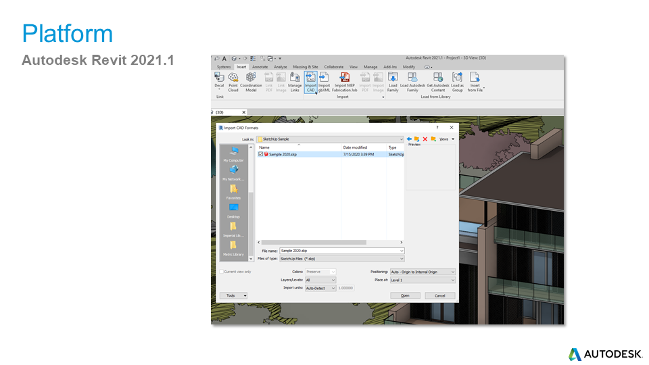Click the text tool A in quick access toolbar
This screenshot has width=649, height=365.
click(224, 58)
